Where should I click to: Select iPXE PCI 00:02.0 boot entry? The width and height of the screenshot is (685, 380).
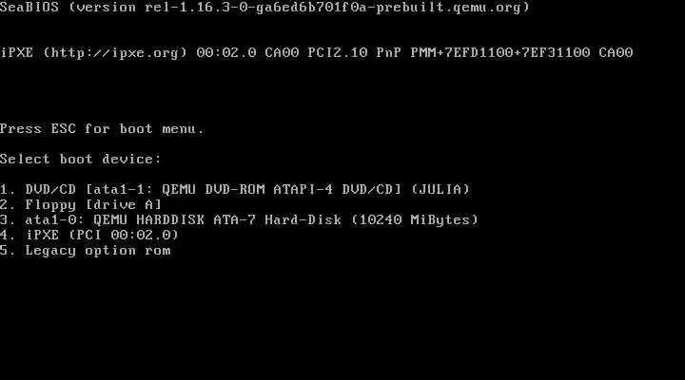(89, 236)
